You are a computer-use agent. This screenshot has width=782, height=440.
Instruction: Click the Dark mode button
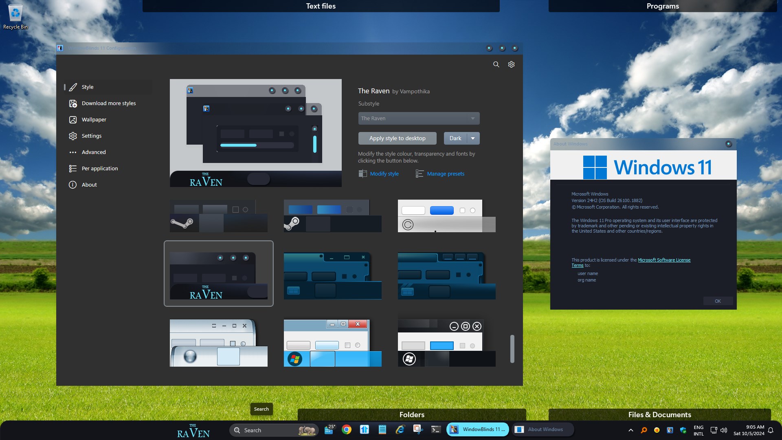pos(455,138)
